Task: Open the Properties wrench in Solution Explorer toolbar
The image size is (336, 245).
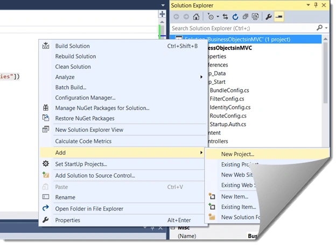Action: click(269, 17)
